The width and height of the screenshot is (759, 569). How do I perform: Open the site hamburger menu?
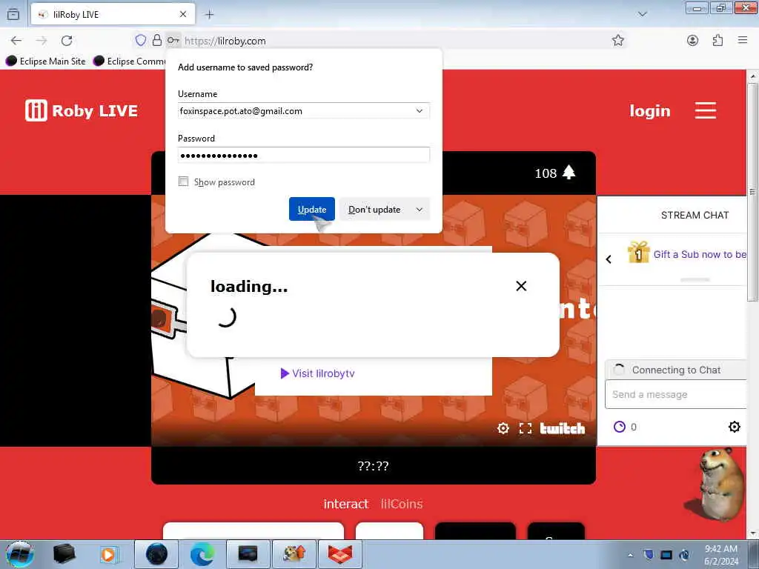[x=706, y=110]
